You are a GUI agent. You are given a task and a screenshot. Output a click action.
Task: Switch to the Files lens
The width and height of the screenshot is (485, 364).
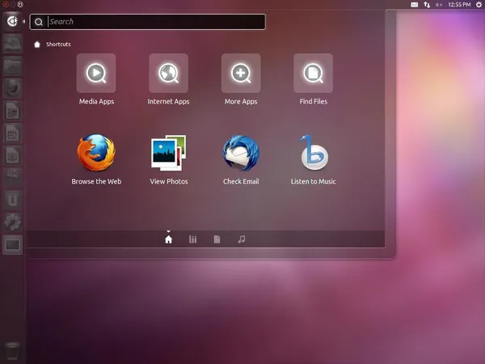pyautogui.click(x=217, y=239)
